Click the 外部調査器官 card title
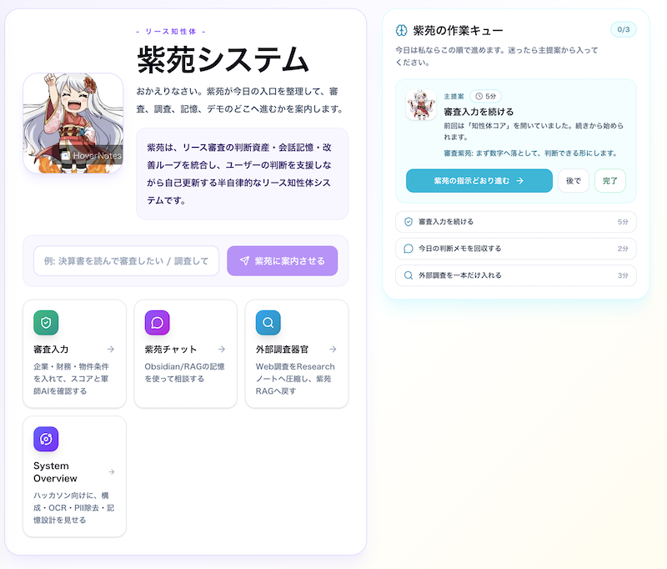The height and width of the screenshot is (569, 667). coord(282,350)
